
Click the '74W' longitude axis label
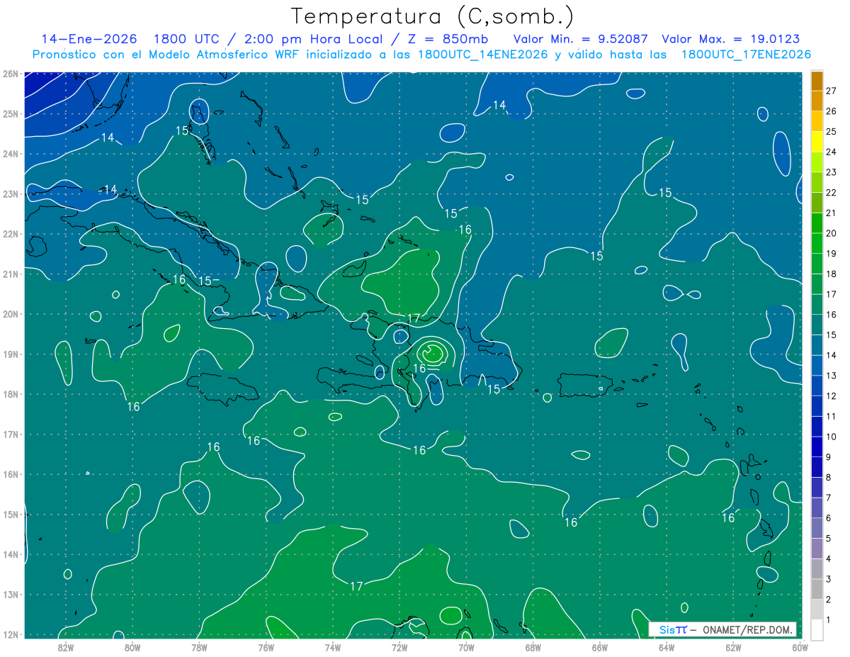pyautogui.click(x=333, y=647)
